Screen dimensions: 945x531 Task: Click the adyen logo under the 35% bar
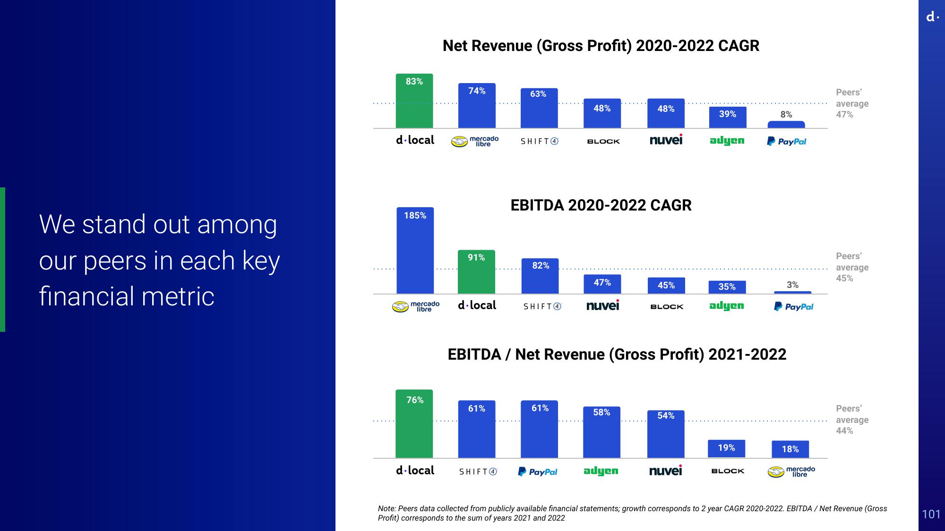coord(727,306)
